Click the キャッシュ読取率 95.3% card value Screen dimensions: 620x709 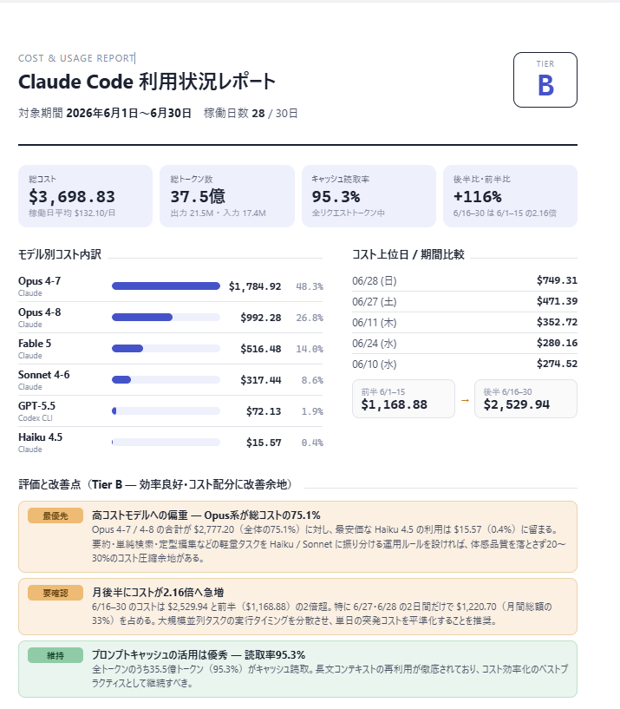[x=336, y=197]
